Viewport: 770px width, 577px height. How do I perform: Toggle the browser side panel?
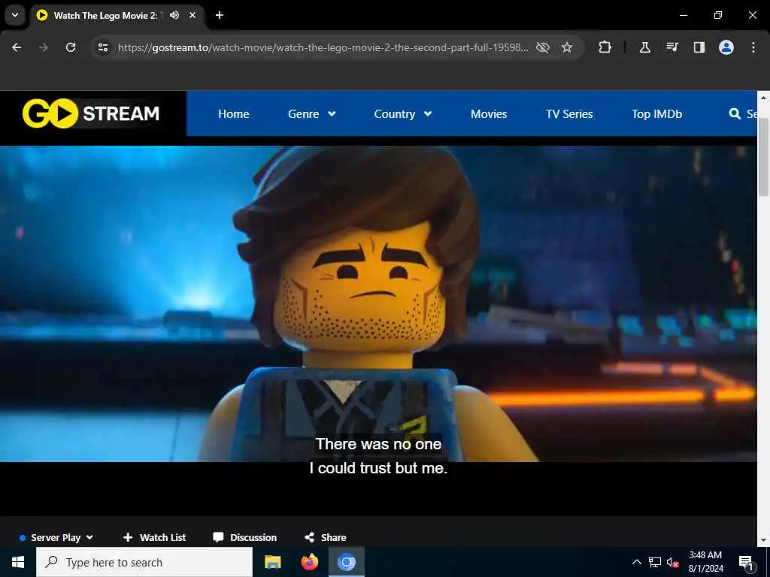click(x=699, y=47)
